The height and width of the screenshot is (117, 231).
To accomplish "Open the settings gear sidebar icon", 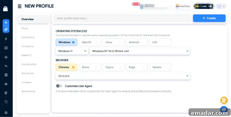I will click(6, 113).
